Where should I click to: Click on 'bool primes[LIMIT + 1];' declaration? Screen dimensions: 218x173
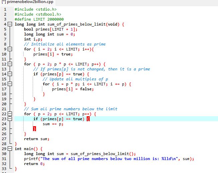(x=51, y=29)
